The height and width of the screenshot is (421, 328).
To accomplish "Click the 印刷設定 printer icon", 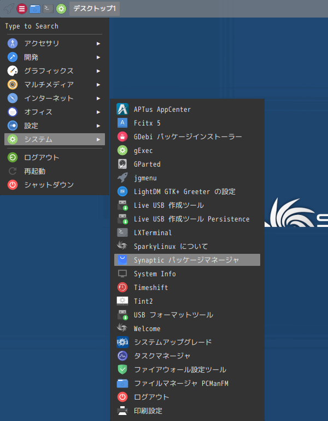I will [x=122, y=411].
